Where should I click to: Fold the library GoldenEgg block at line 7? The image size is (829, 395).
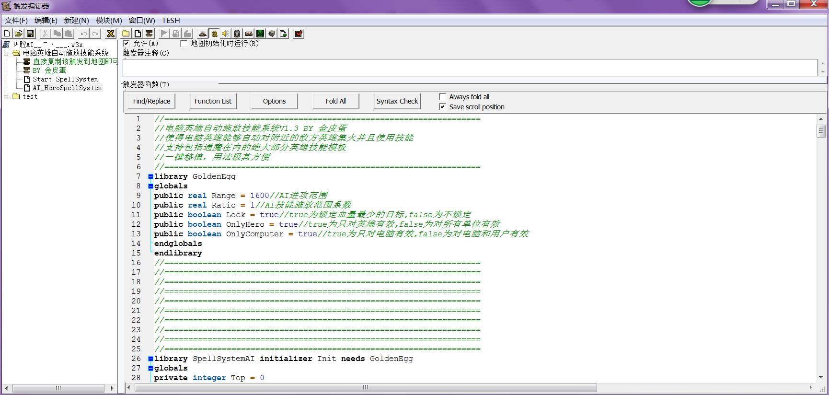(150, 176)
